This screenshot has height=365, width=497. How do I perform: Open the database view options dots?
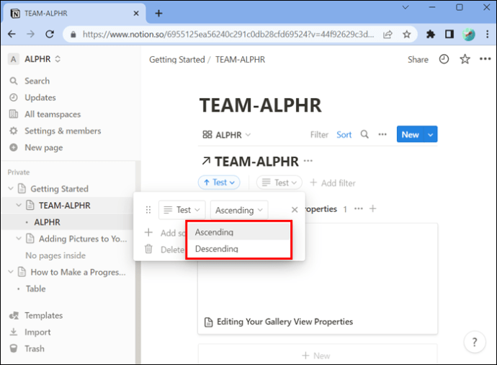382,135
